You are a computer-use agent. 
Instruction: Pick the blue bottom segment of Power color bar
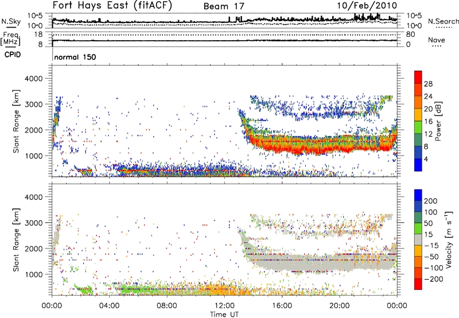(x=418, y=165)
